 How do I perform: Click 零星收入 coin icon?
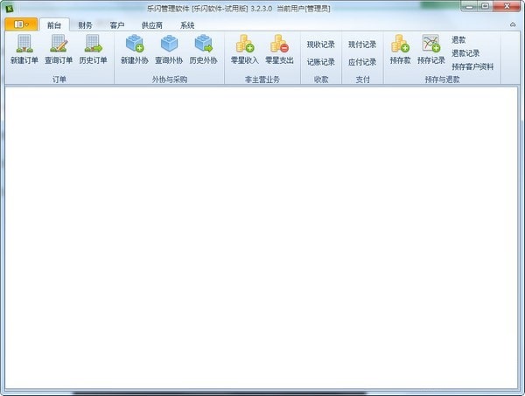pos(244,45)
